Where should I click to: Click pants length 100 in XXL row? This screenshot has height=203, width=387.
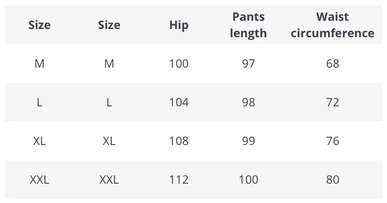(x=248, y=180)
